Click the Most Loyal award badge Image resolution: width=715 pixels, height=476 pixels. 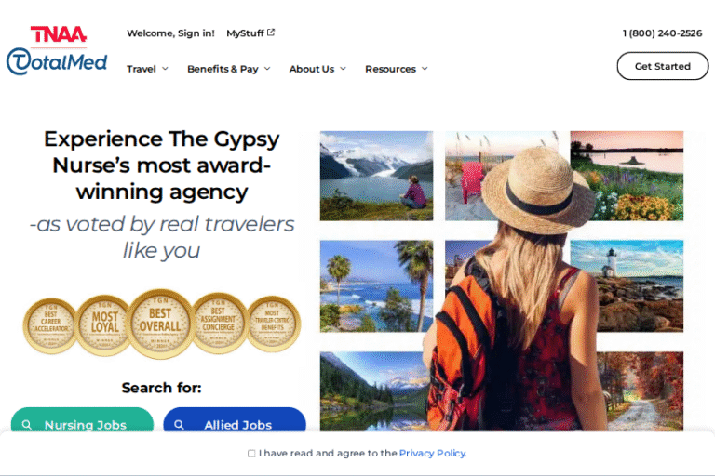tap(104, 324)
